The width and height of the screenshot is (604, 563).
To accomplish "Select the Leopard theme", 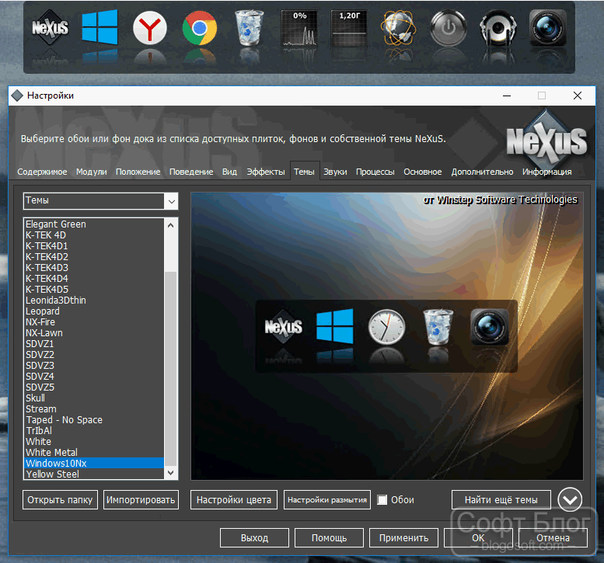I will pyautogui.click(x=94, y=311).
